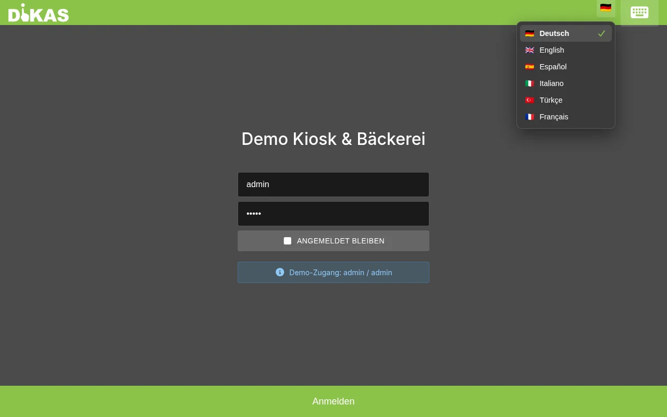Click the German flag inside Deutsch row

point(529,33)
